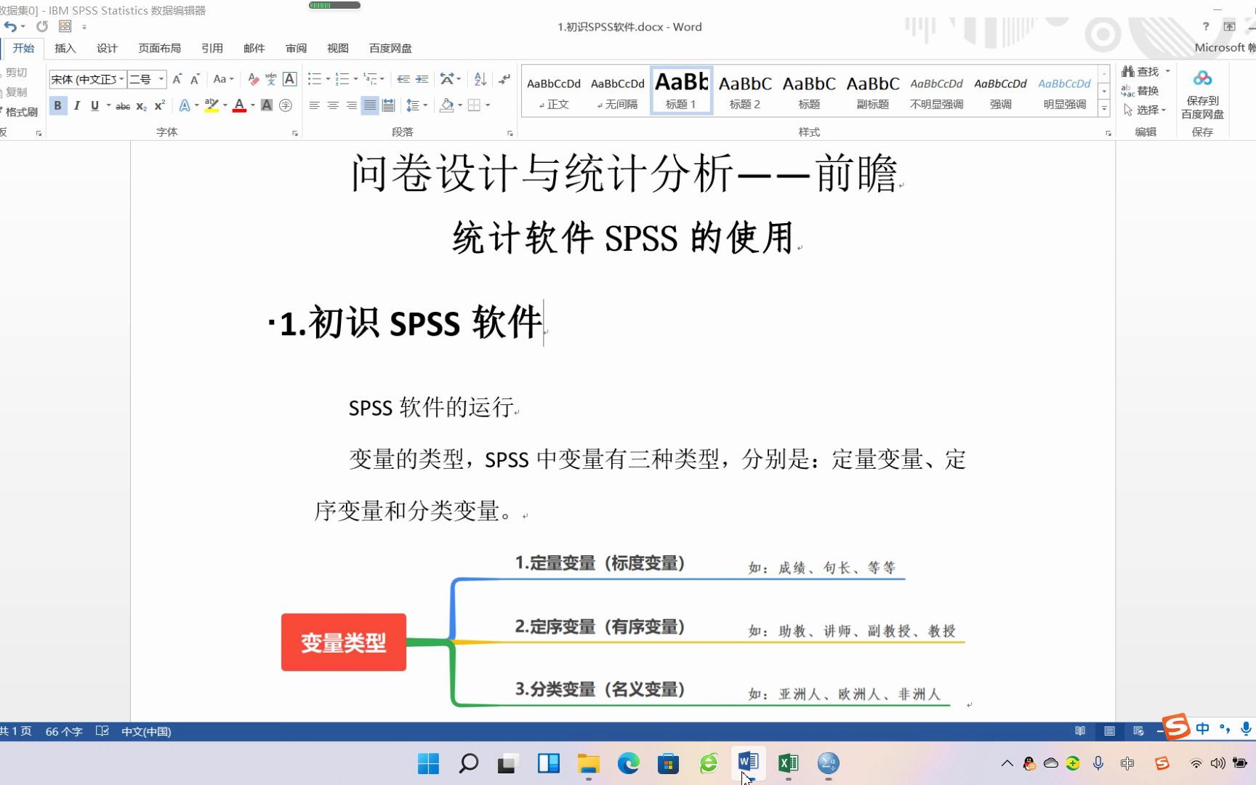
Task: Toggle Bold formatting
Action: tap(57, 106)
